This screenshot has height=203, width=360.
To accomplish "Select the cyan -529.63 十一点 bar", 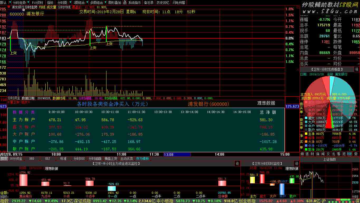I will (112, 188).
